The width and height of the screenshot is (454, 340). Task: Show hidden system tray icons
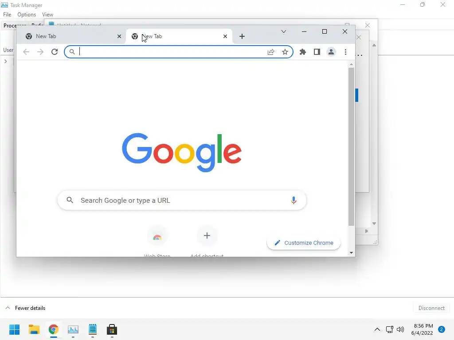pyautogui.click(x=377, y=329)
